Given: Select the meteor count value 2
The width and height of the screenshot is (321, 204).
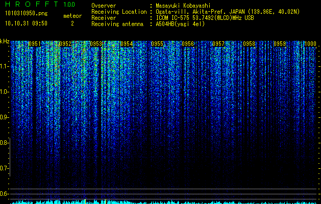Looking at the screenshot, I should click(x=72, y=23).
